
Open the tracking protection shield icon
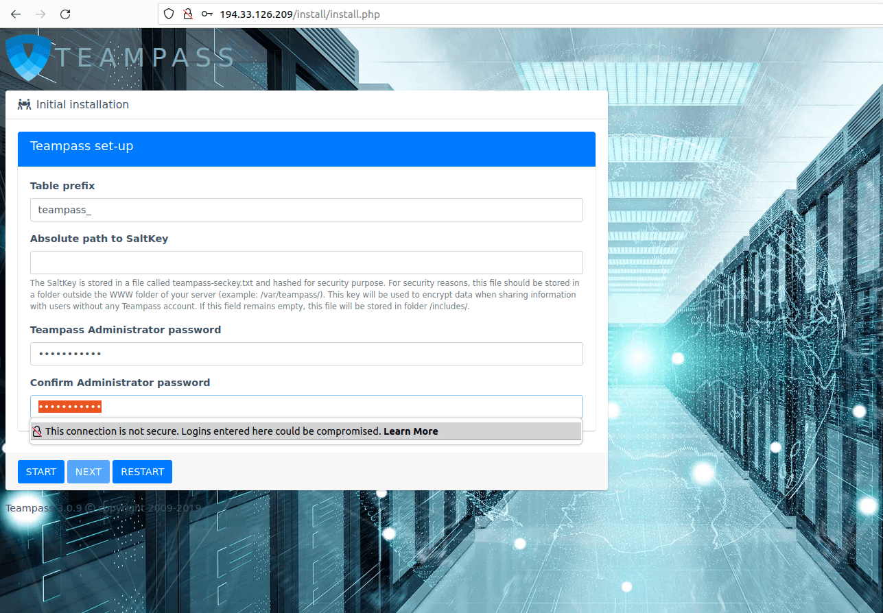click(169, 14)
